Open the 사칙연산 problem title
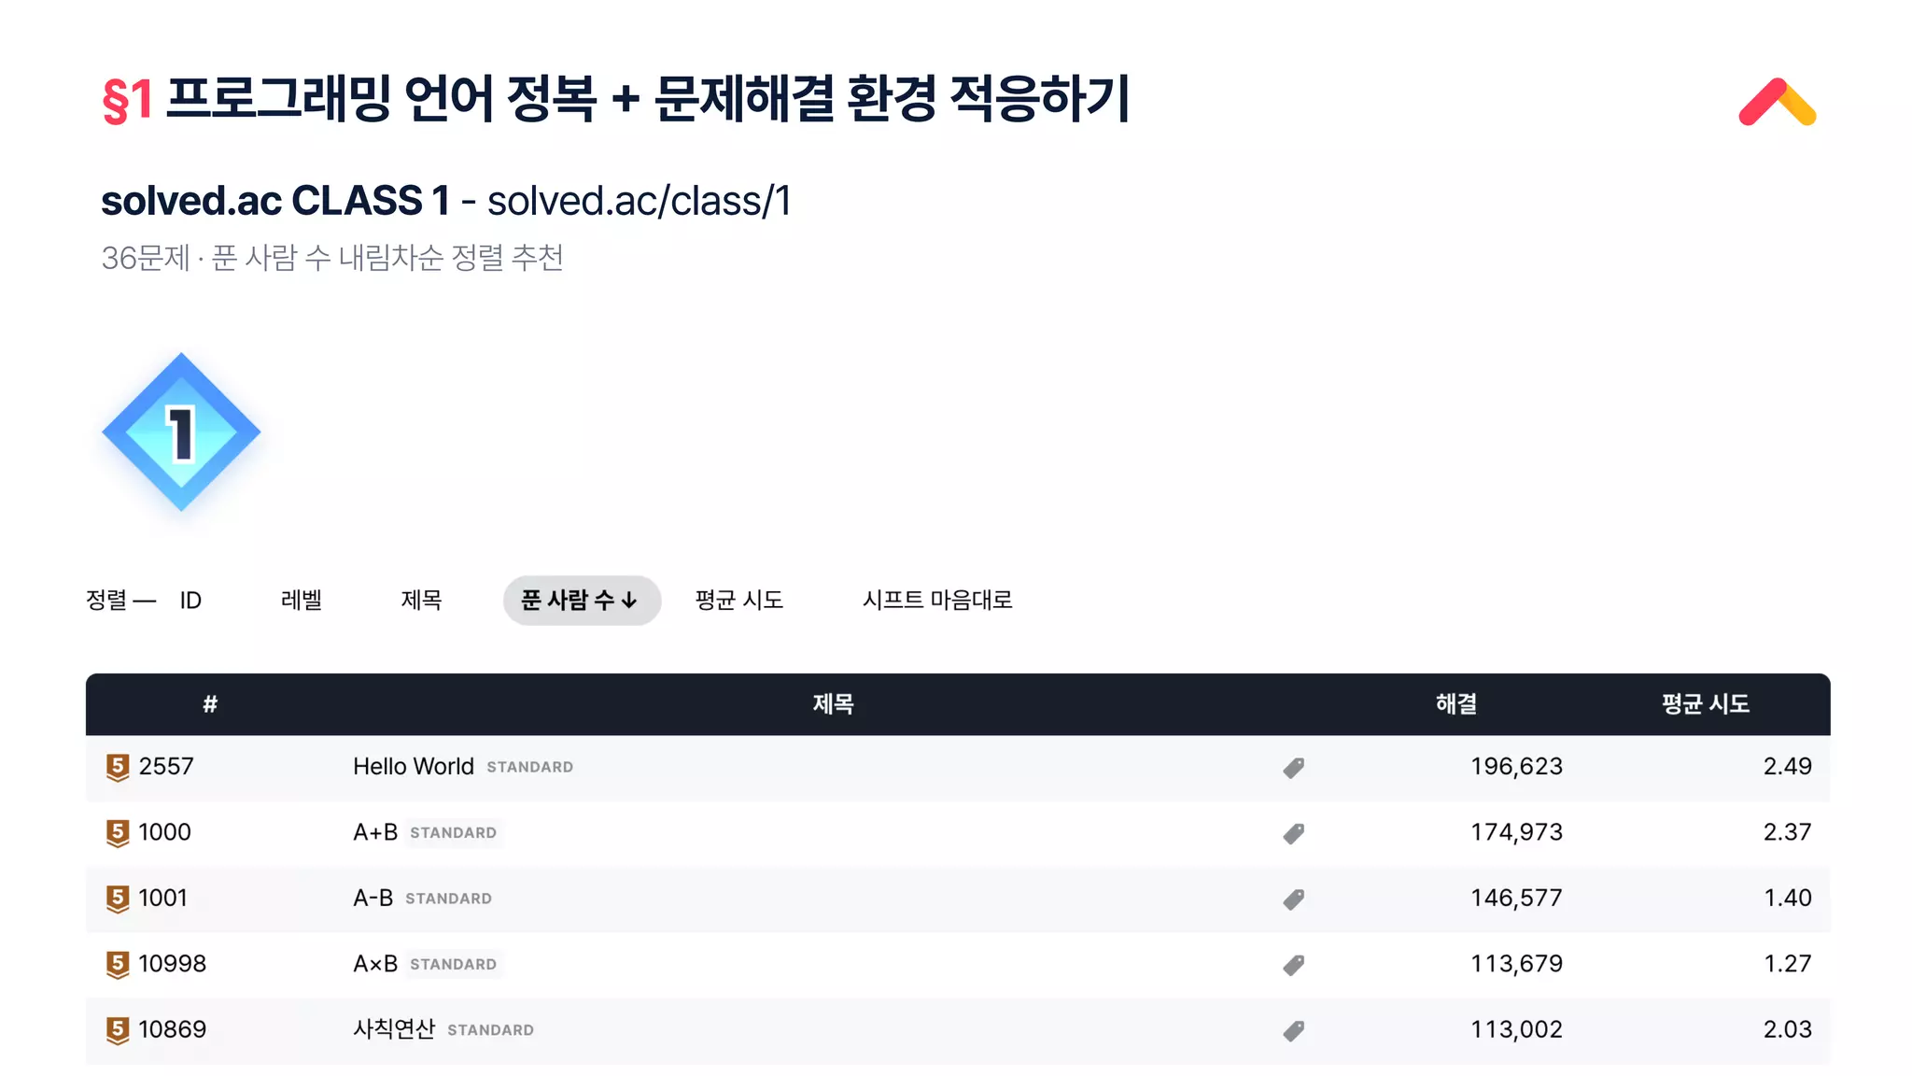The width and height of the screenshot is (1912, 1076). 394,1029
